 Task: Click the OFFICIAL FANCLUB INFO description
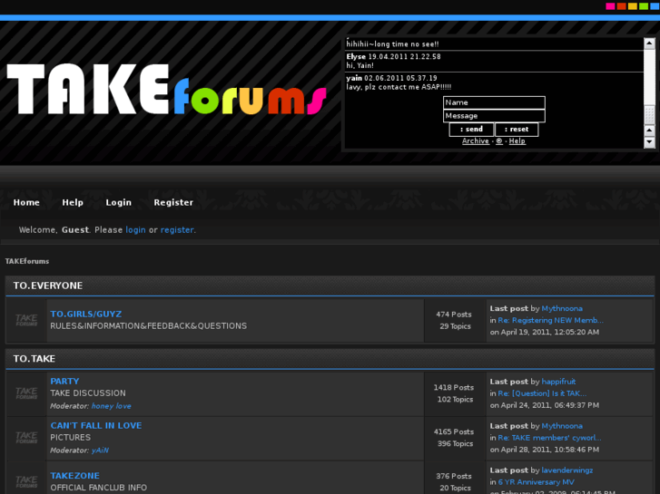[98, 488]
